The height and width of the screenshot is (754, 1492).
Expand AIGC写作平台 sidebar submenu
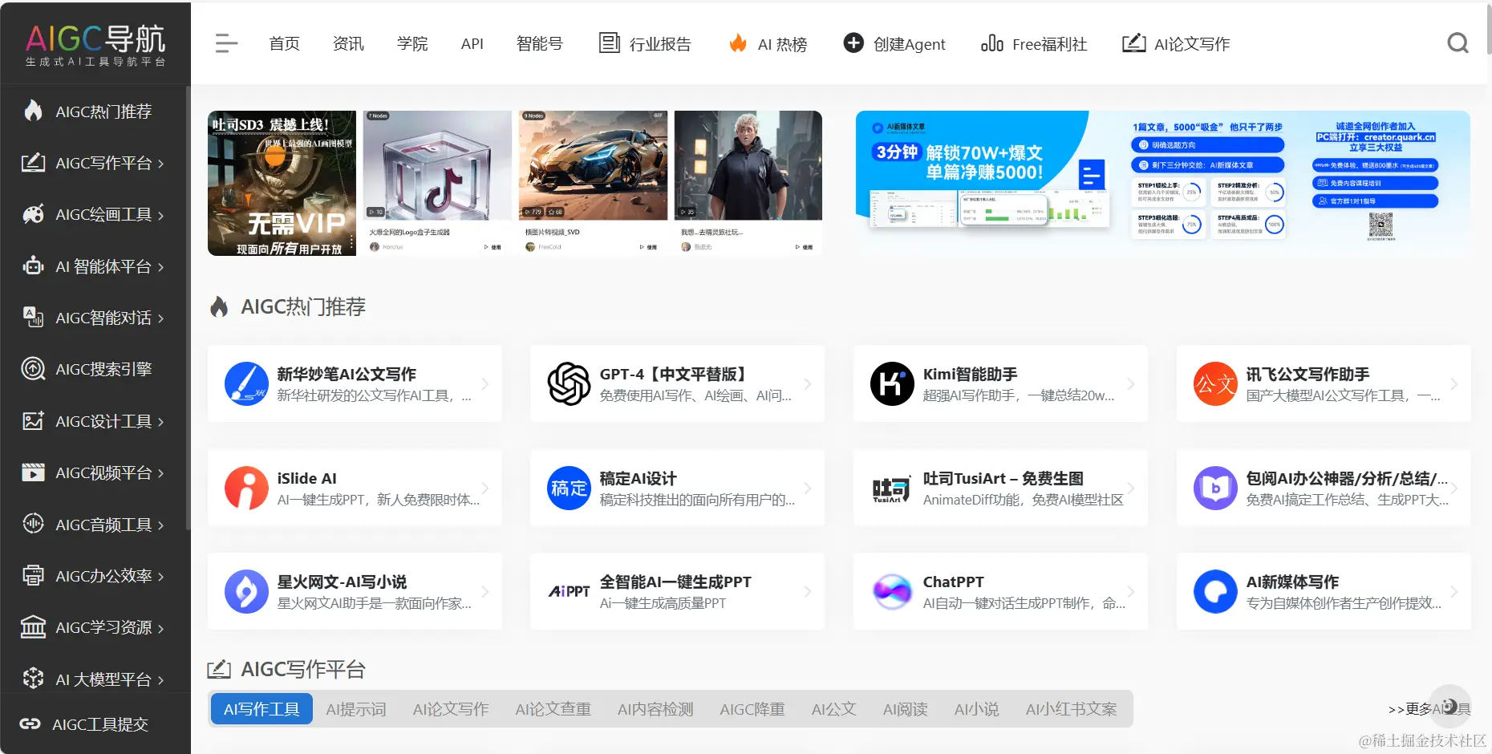(160, 164)
